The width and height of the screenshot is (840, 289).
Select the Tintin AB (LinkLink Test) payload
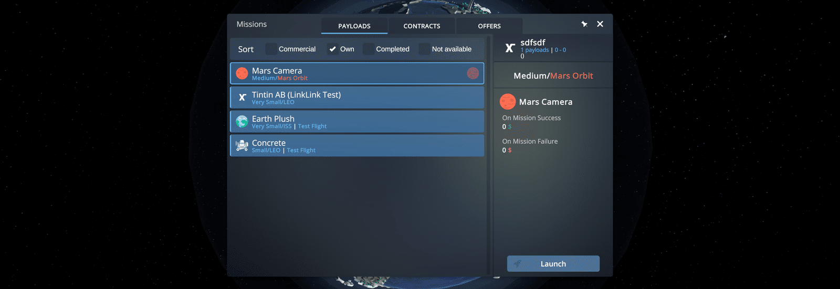(357, 98)
